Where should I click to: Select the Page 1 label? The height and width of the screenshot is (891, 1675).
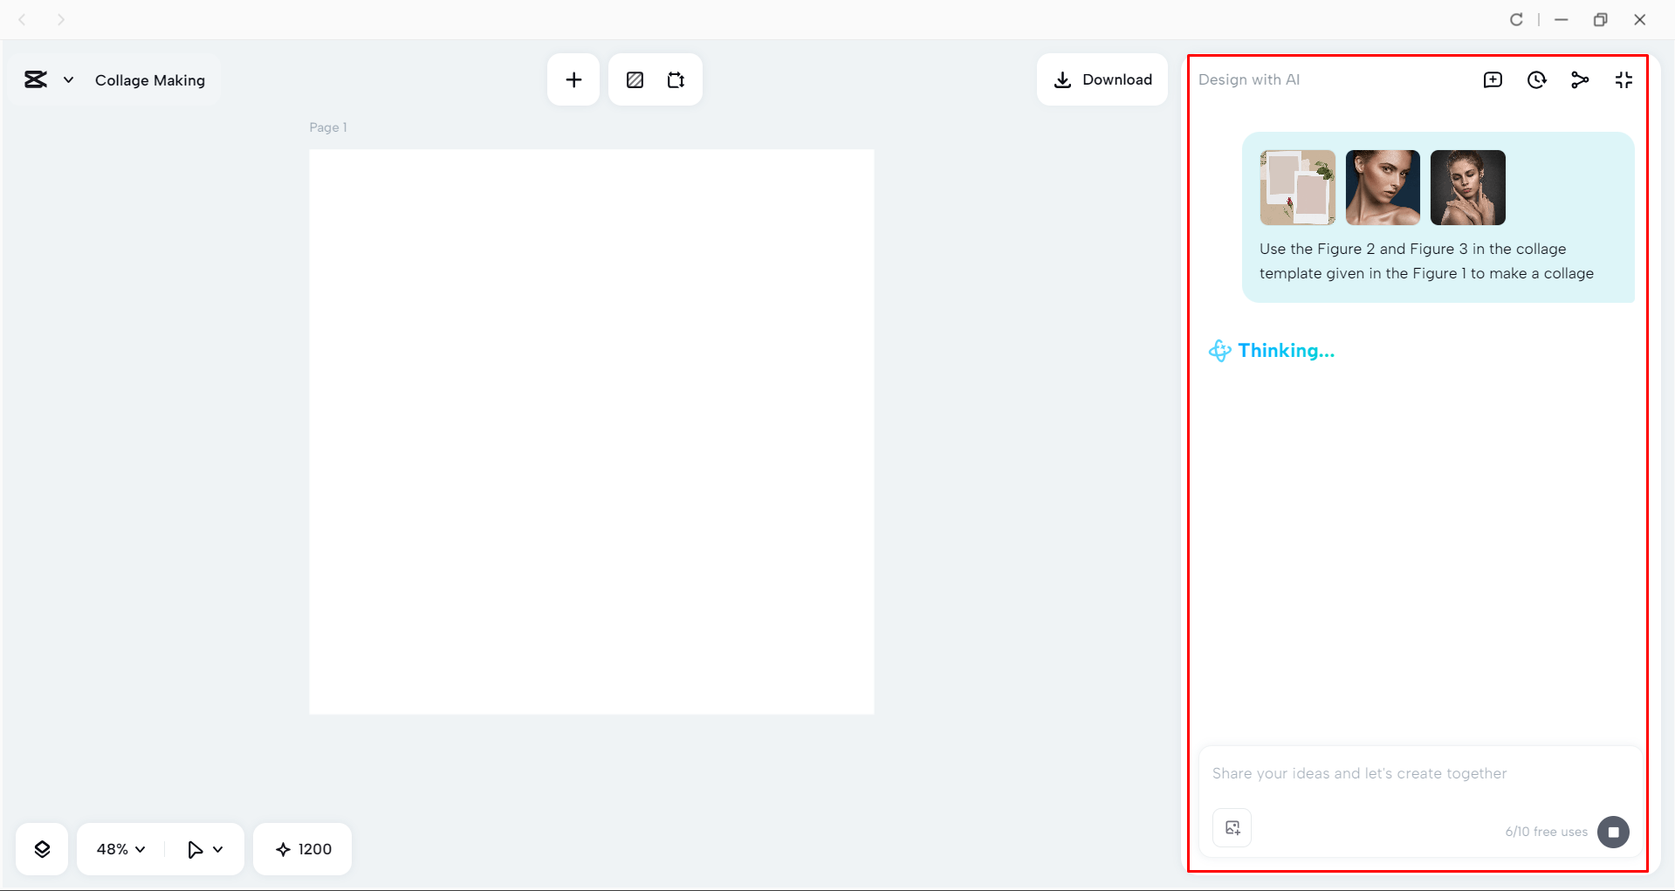[x=327, y=127]
